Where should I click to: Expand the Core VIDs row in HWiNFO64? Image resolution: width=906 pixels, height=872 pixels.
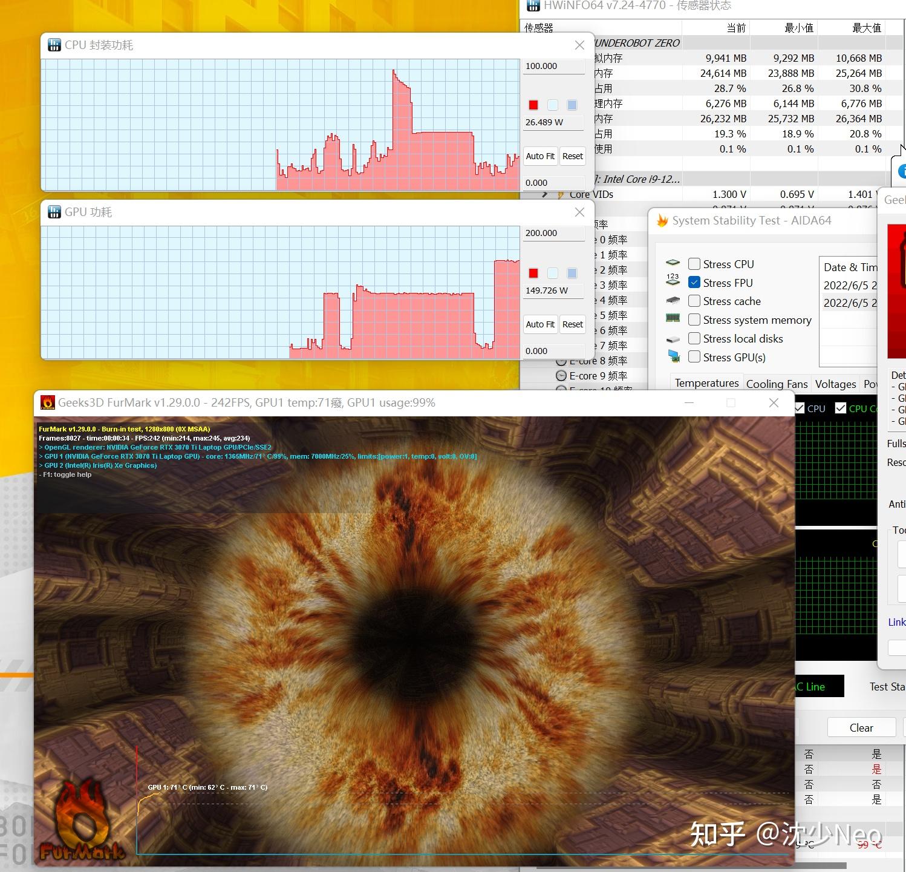pos(544,194)
